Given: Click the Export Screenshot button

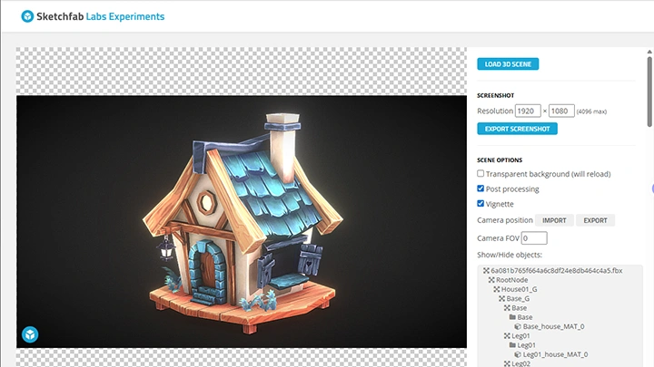Looking at the screenshot, I should pyautogui.click(x=517, y=129).
